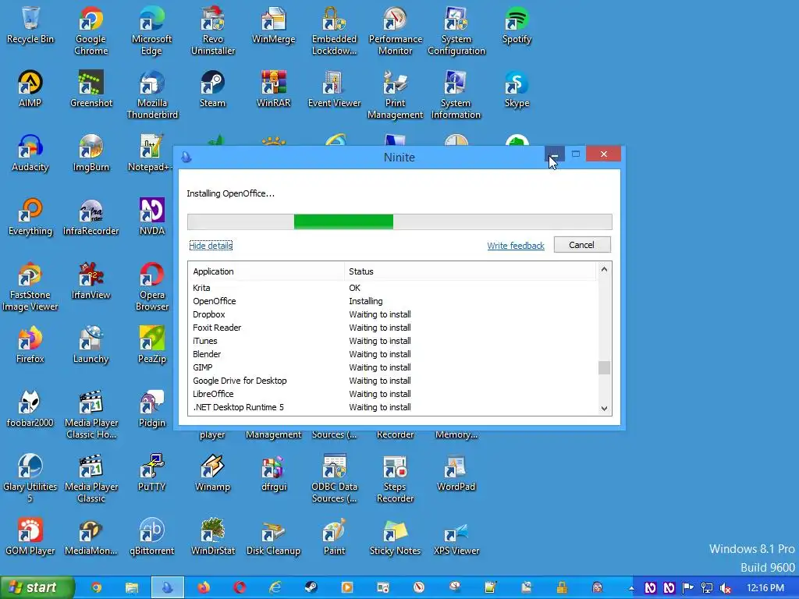
Task: Select the ImgBurn desktop icon
Action: coord(91,153)
